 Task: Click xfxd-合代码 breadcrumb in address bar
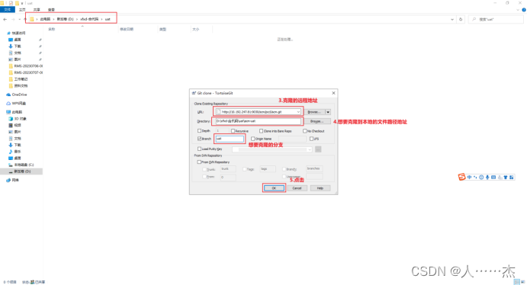[89, 19]
